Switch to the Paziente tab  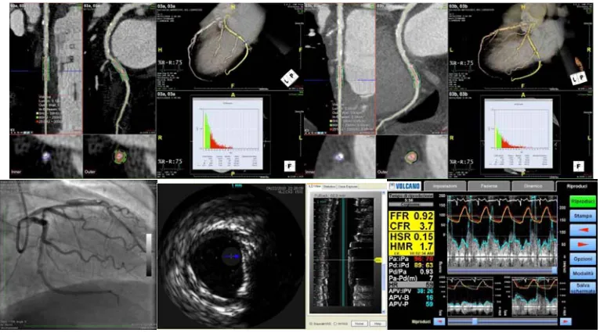point(489,186)
